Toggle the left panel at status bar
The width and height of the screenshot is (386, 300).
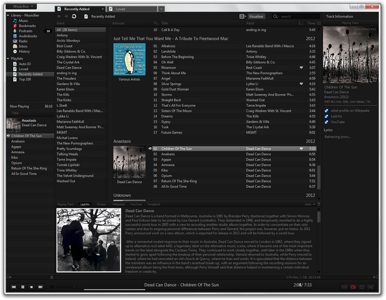pos(9,277)
